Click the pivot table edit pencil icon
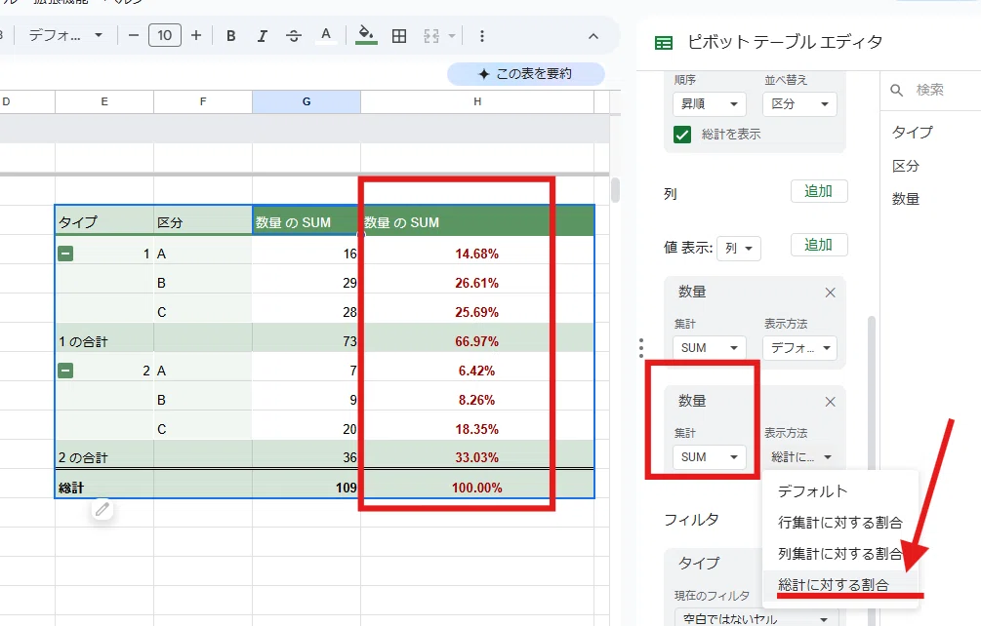981x626 pixels. [x=102, y=509]
